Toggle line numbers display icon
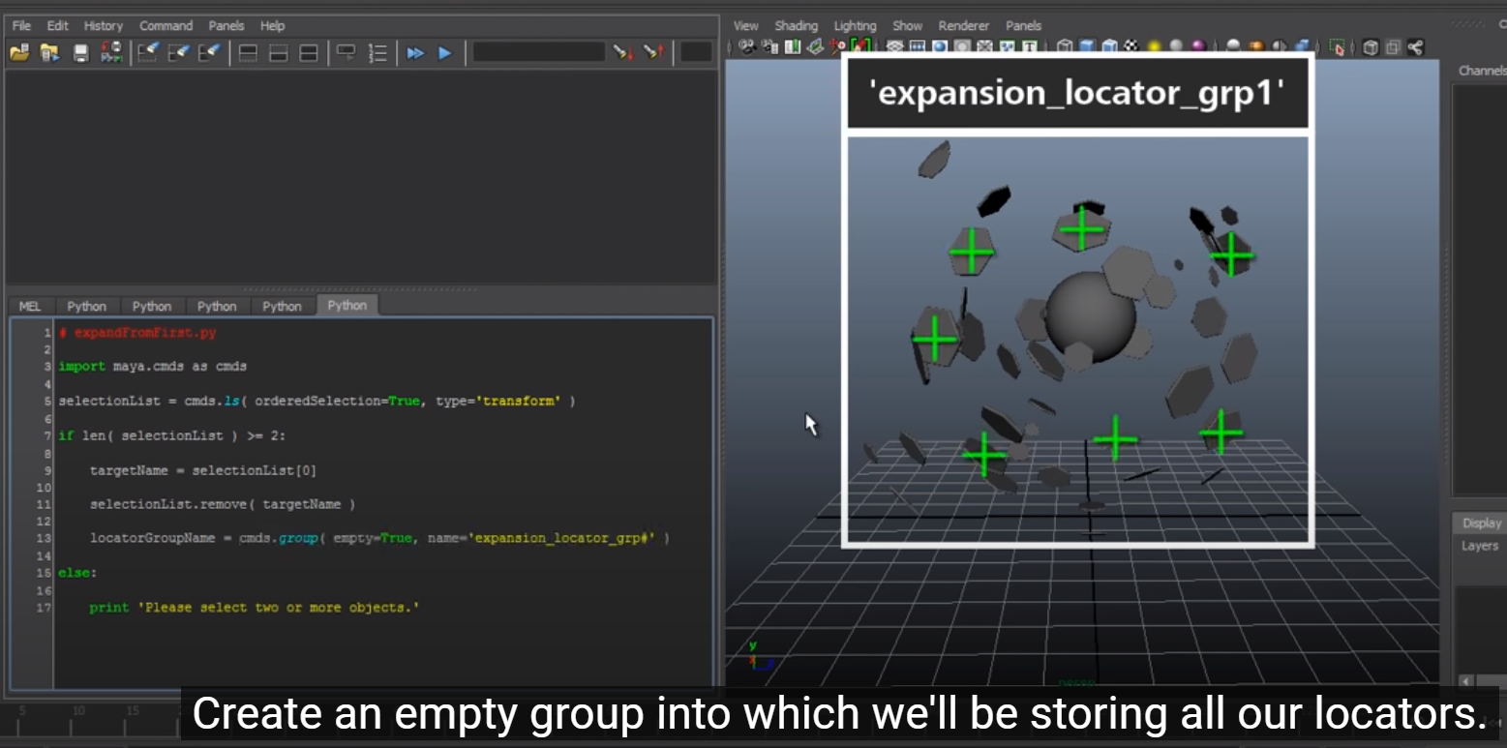Image resolution: width=1507 pixels, height=748 pixels. point(377,52)
